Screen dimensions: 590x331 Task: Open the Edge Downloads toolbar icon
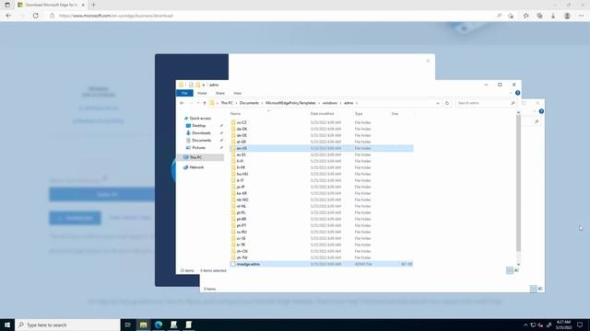(x=553, y=16)
